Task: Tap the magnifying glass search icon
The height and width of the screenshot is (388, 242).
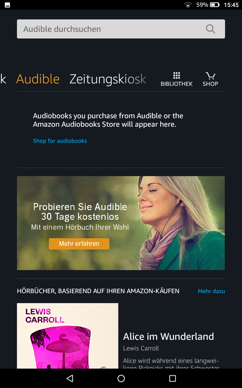Action: pos(211,29)
